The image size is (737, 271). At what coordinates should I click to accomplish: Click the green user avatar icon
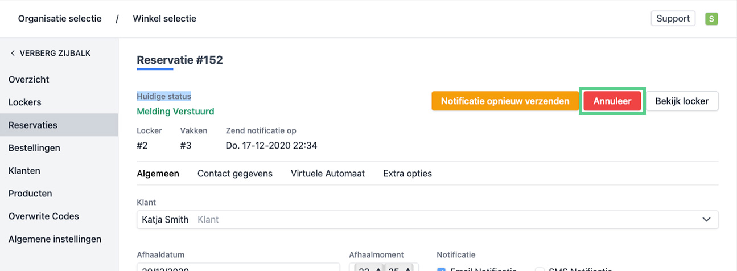(x=711, y=19)
